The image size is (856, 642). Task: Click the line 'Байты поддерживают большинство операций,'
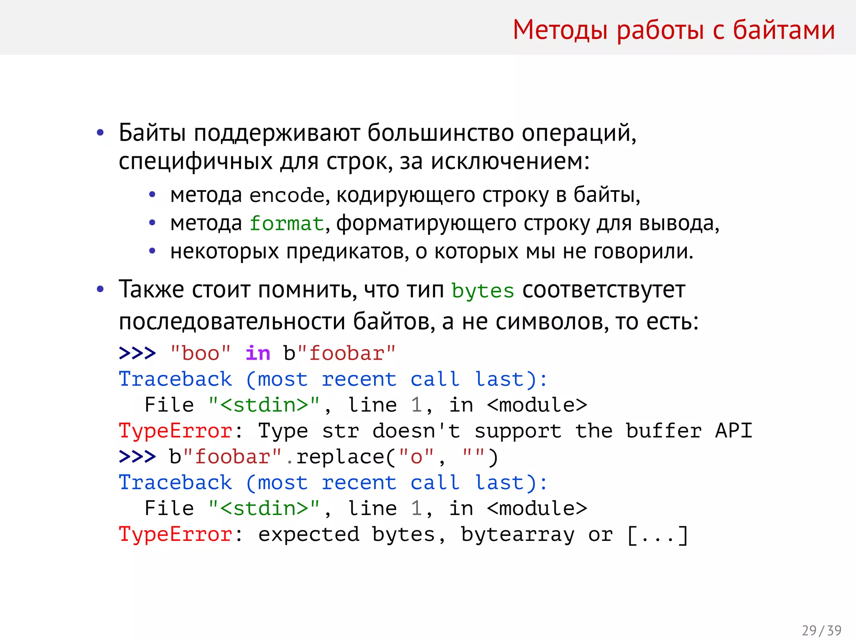tap(378, 133)
